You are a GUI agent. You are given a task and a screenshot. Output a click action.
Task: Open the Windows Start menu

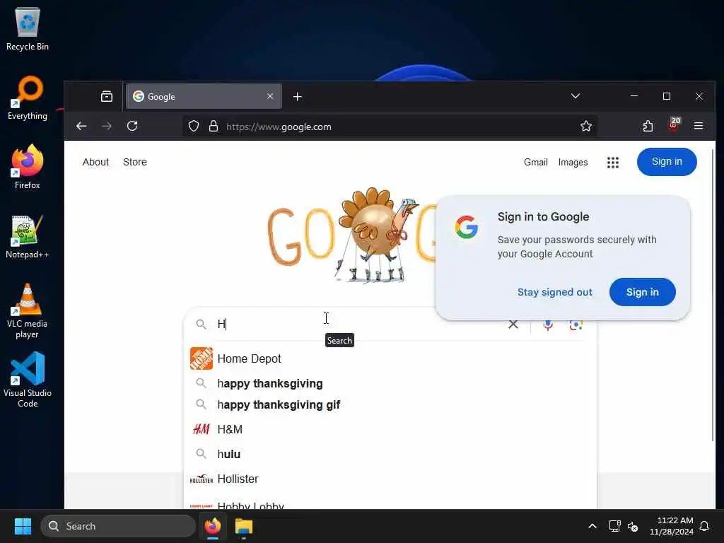click(x=23, y=526)
